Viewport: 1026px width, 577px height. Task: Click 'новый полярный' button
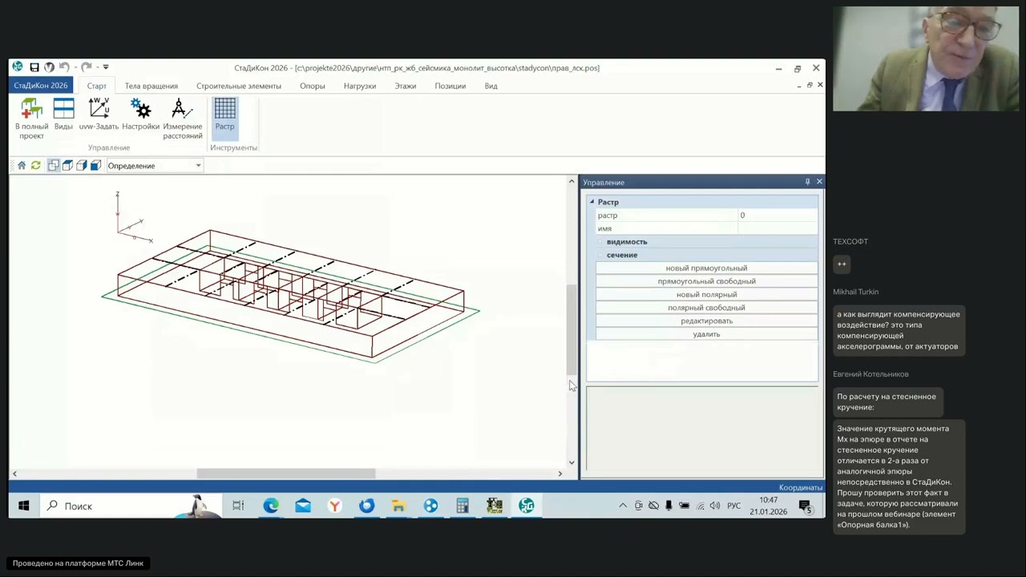coord(706,294)
